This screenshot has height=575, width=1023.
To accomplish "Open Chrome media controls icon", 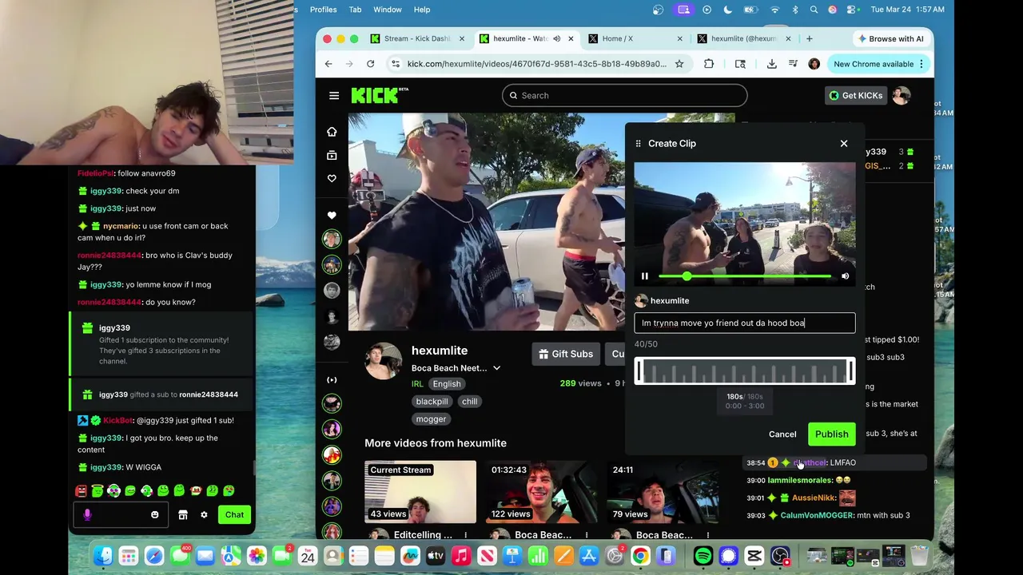I will pyautogui.click(x=793, y=64).
